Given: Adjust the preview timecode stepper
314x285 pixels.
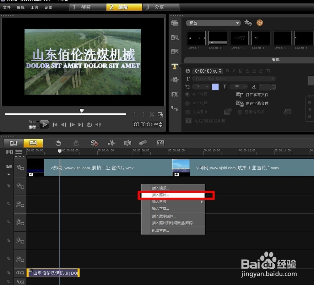Looking at the screenshot, I should [x=160, y=124].
